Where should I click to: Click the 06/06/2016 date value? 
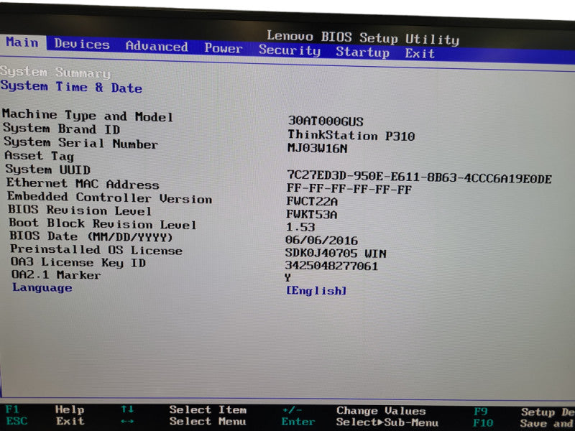click(321, 241)
